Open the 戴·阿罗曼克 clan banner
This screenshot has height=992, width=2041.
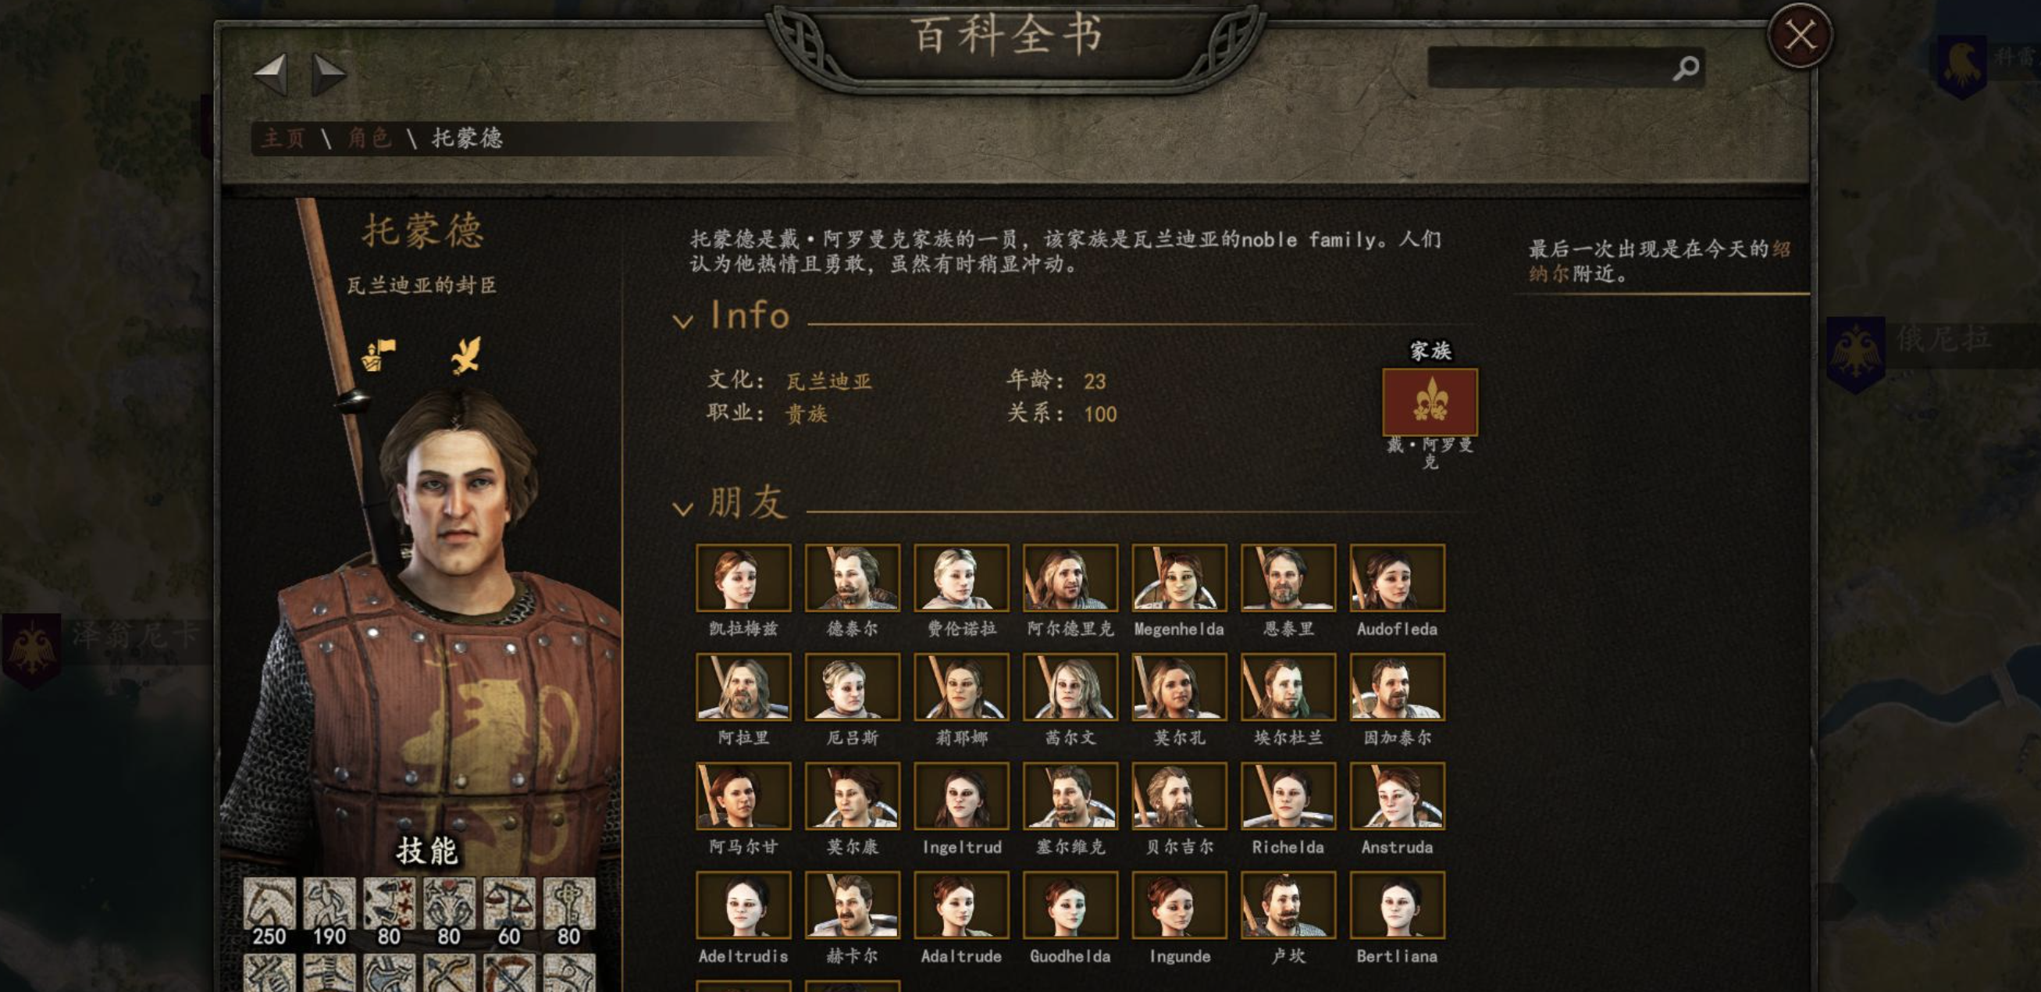pos(1430,401)
